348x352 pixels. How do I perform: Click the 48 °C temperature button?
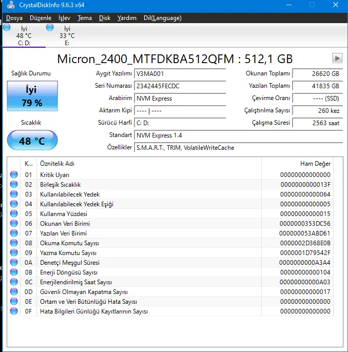pyautogui.click(x=32, y=140)
